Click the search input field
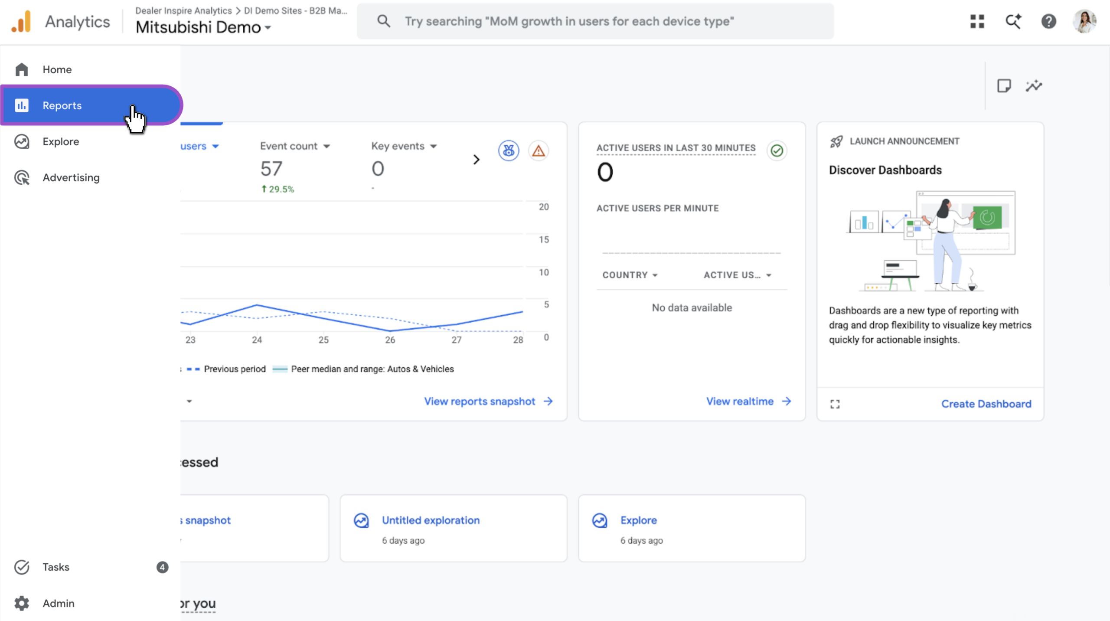The width and height of the screenshot is (1110, 621). pos(595,21)
